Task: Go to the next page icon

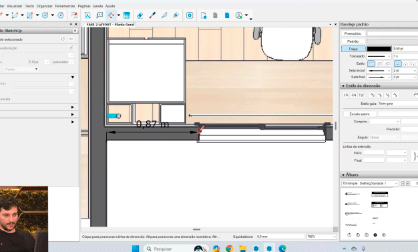Action: coord(227,15)
